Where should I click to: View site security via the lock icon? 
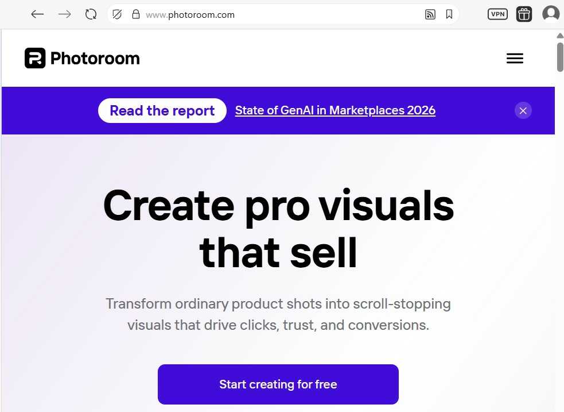pos(135,14)
